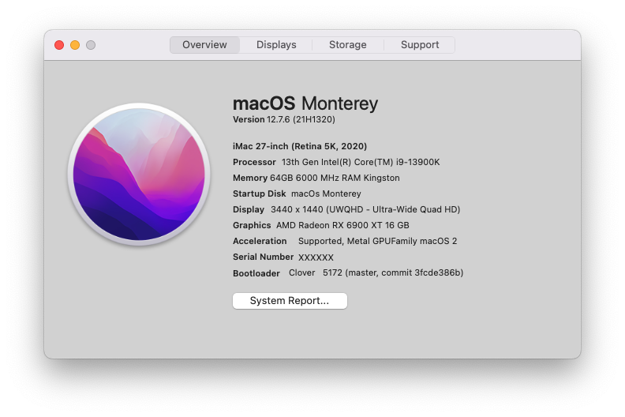Open the Displays tab
Screen dimensions: 625x417
click(276, 45)
